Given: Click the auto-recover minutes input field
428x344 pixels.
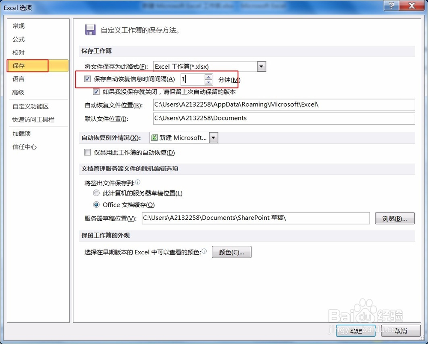Looking at the screenshot, I should (193, 79).
